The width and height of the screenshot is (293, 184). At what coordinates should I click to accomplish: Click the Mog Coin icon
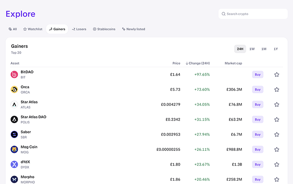[14, 149]
